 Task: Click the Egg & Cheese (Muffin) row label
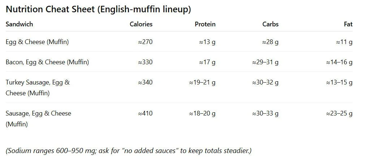point(37,42)
